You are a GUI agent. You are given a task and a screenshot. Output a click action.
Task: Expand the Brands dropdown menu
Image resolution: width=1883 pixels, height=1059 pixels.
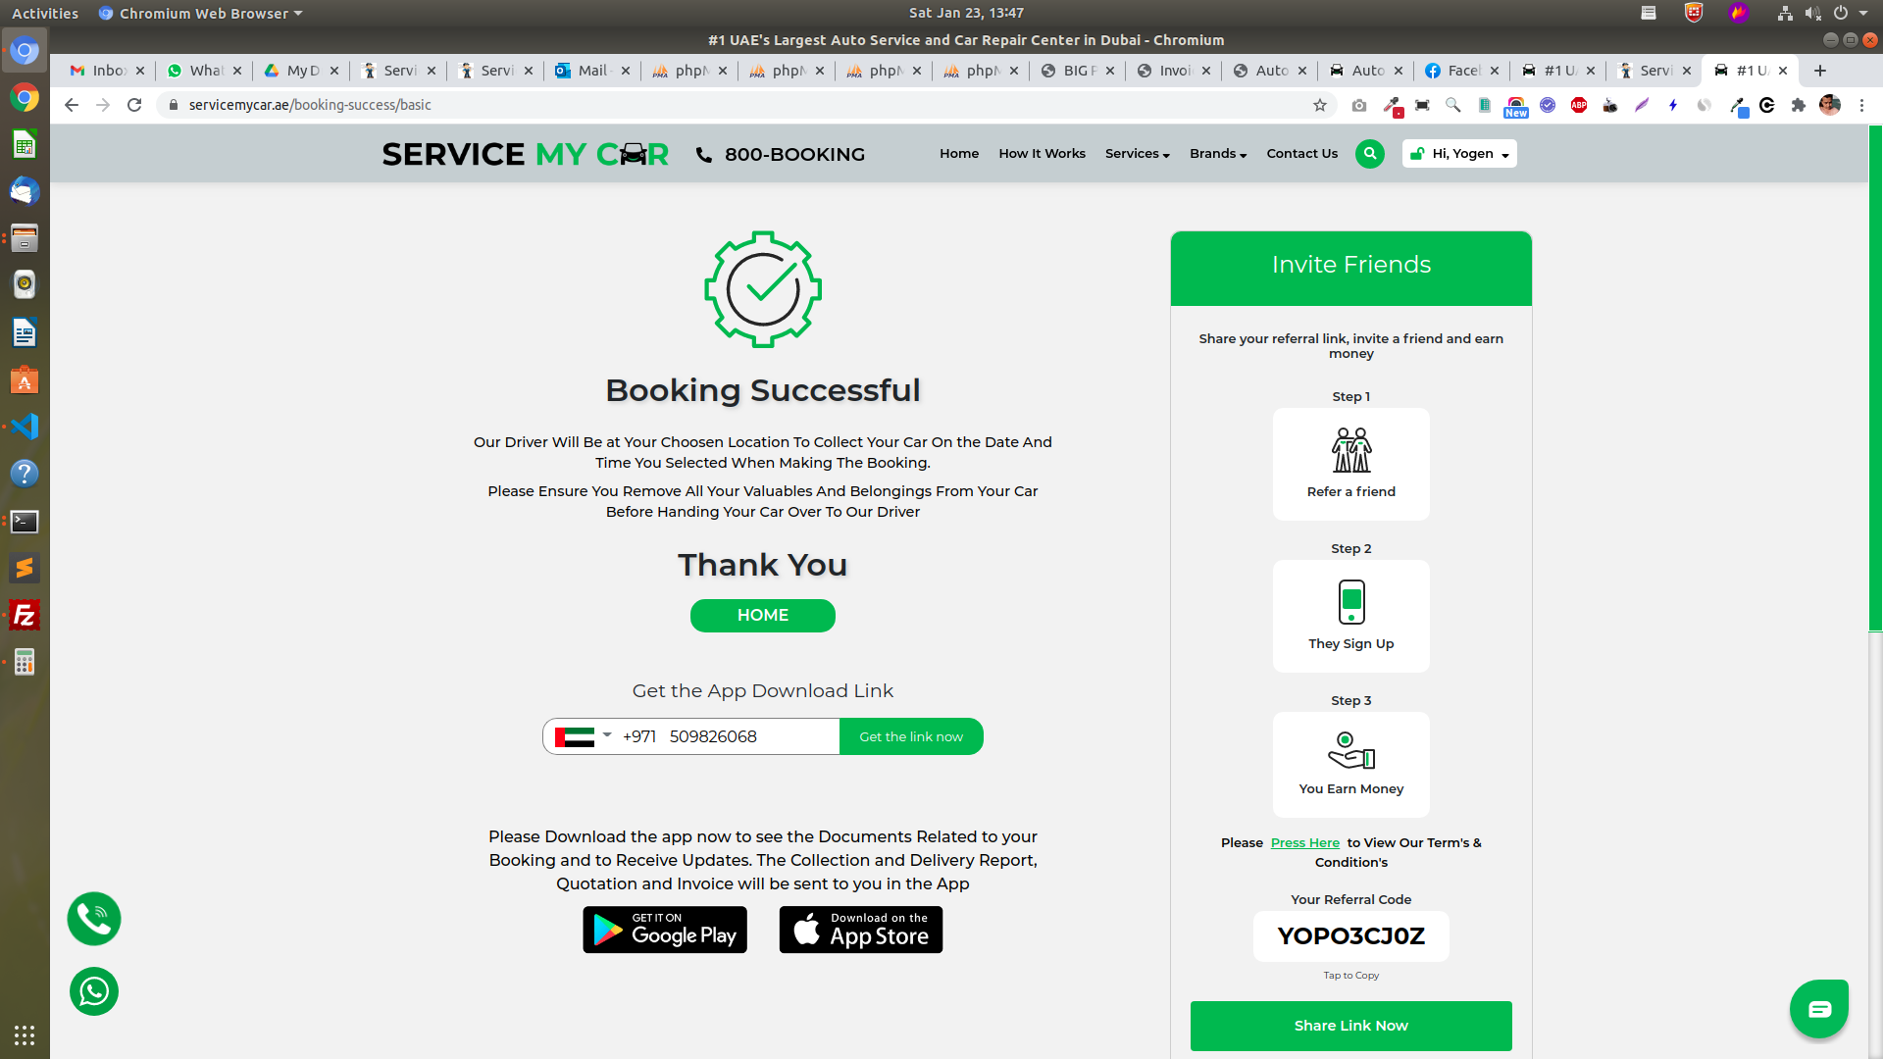click(x=1217, y=154)
